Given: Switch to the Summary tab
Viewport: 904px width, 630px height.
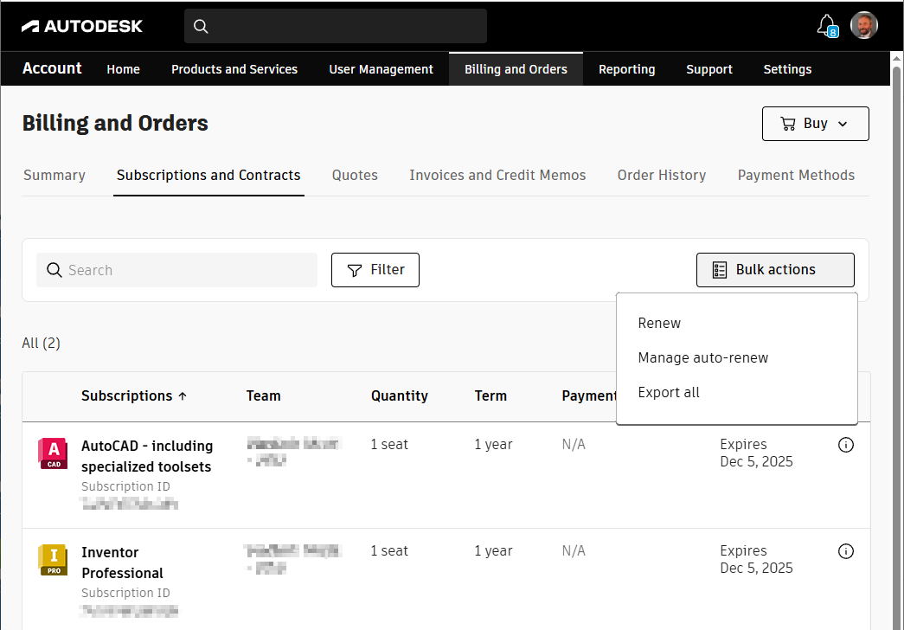Looking at the screenshot, I should [x=54, y=176].
